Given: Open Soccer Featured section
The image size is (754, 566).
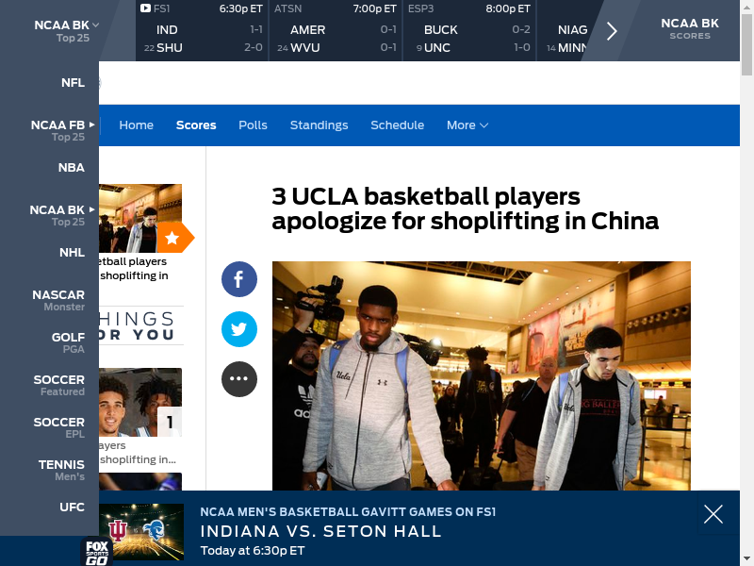Looking at the screenshot, I should (59, 385).
